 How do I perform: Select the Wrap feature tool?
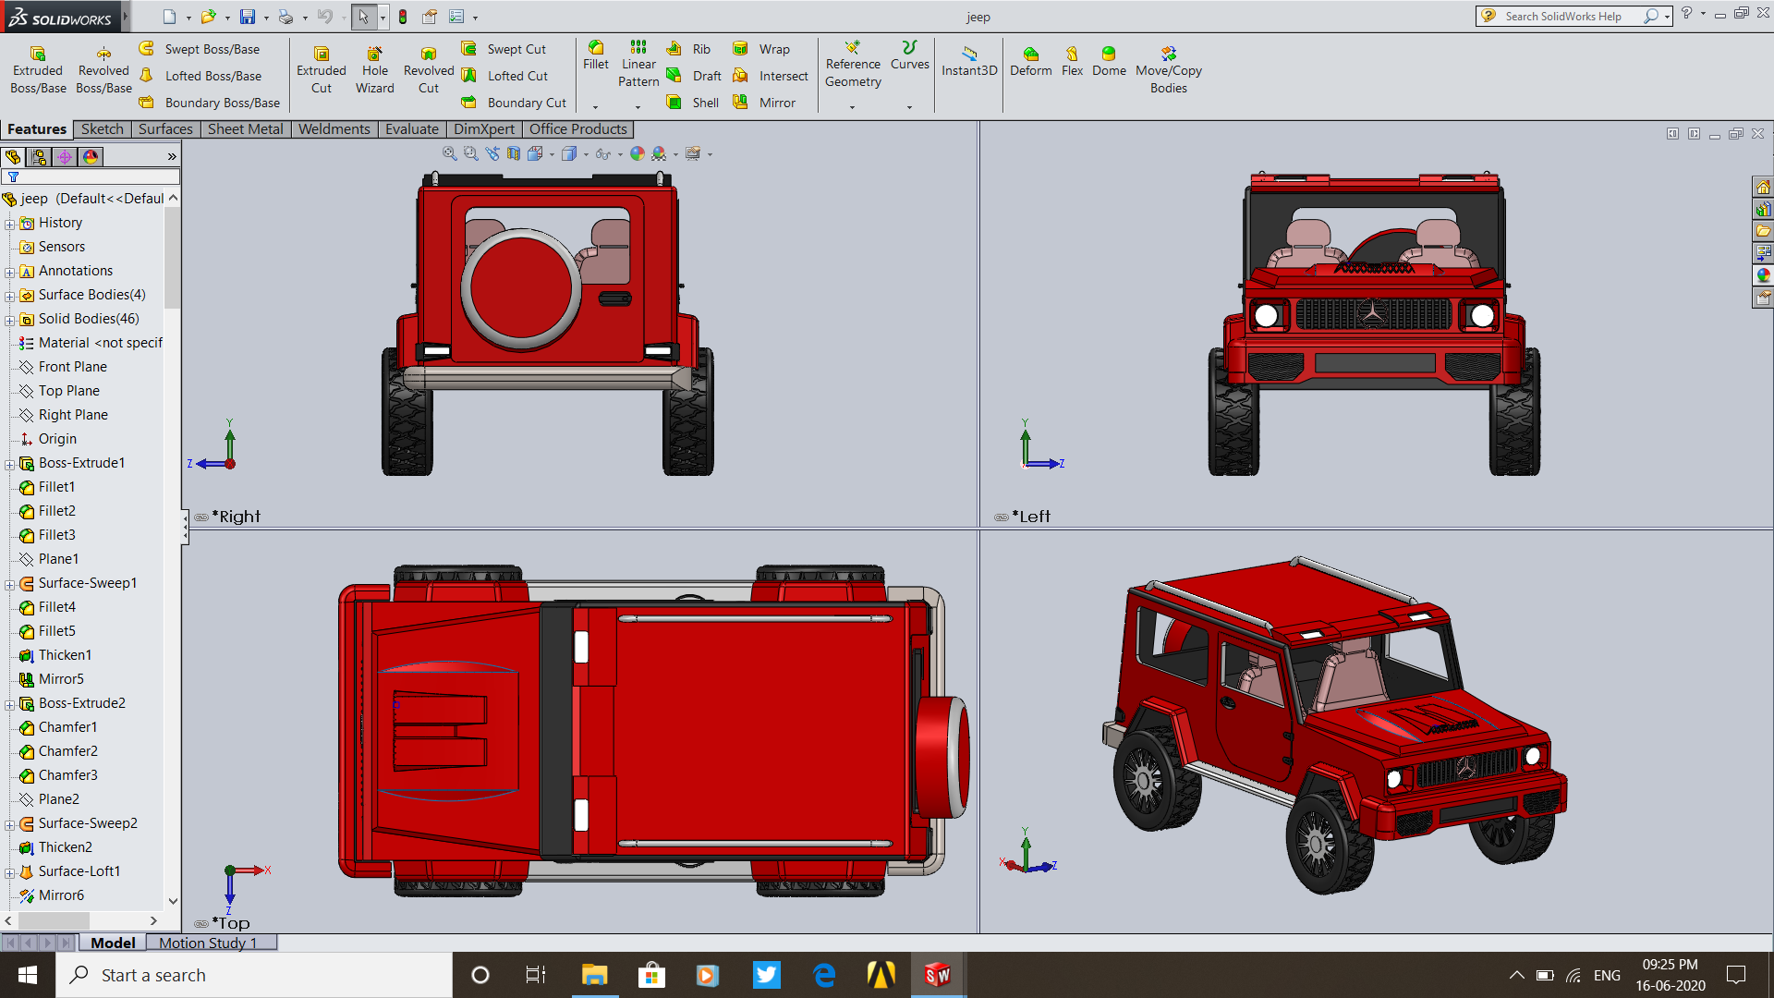pos(761,49)
